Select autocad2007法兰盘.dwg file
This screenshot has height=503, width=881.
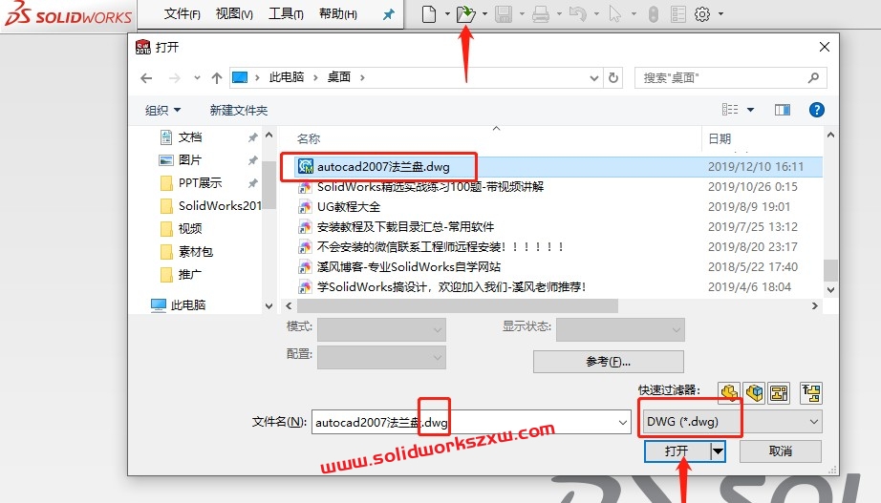383,167
